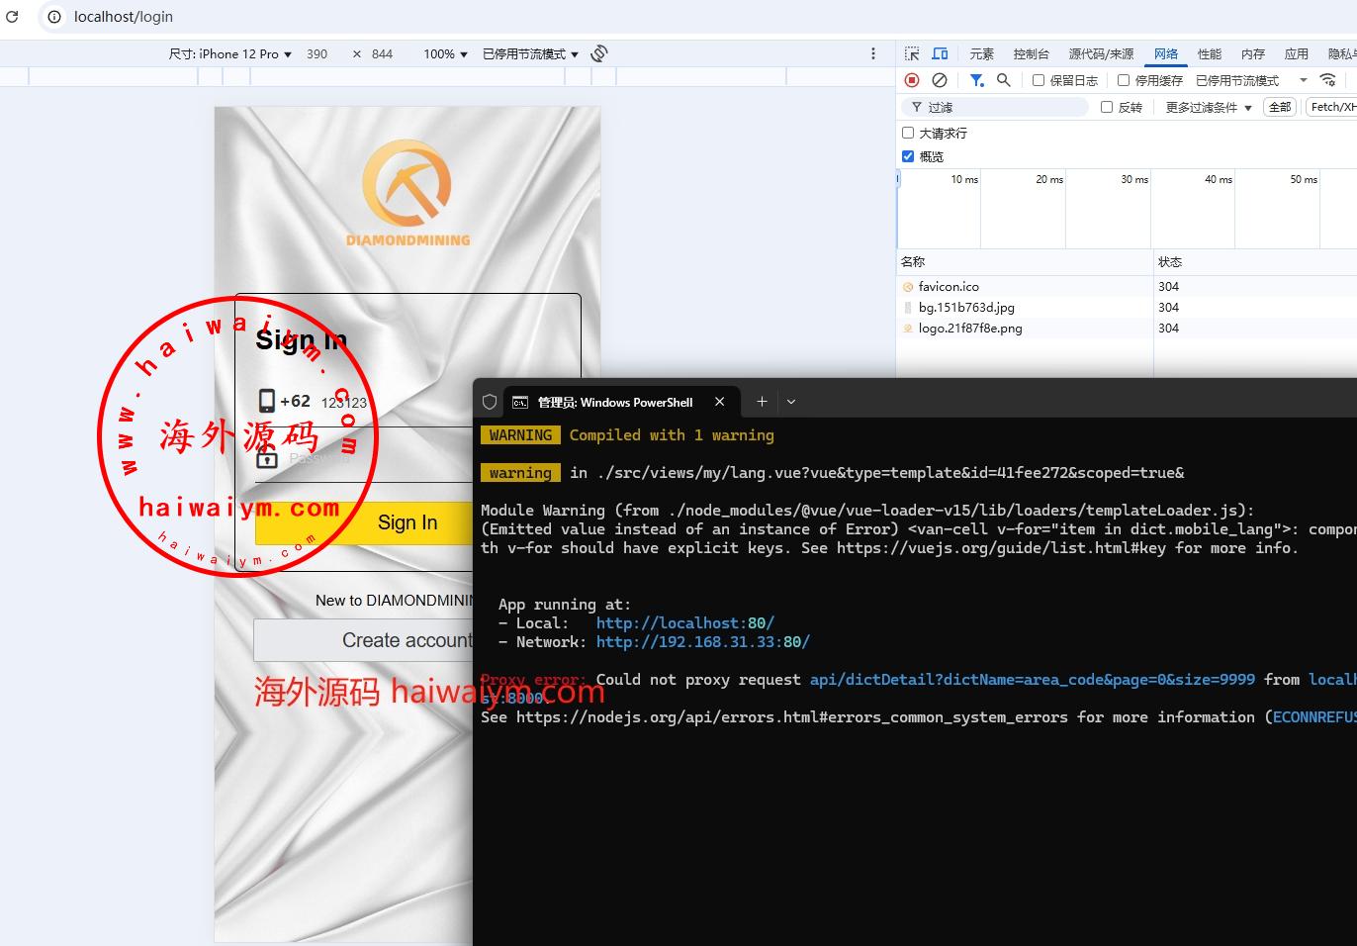Open the http://localhost:80/ link in terminal
Screen dimensions: 1357x946
click(684, 623)
